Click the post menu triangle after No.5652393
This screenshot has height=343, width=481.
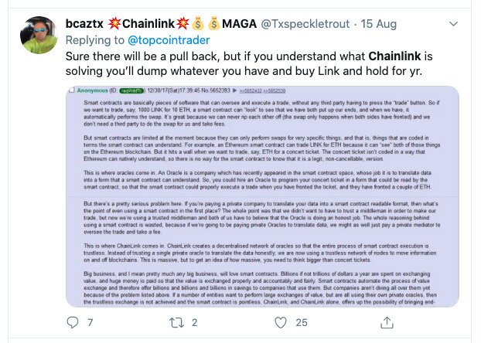tap(234, 90)
